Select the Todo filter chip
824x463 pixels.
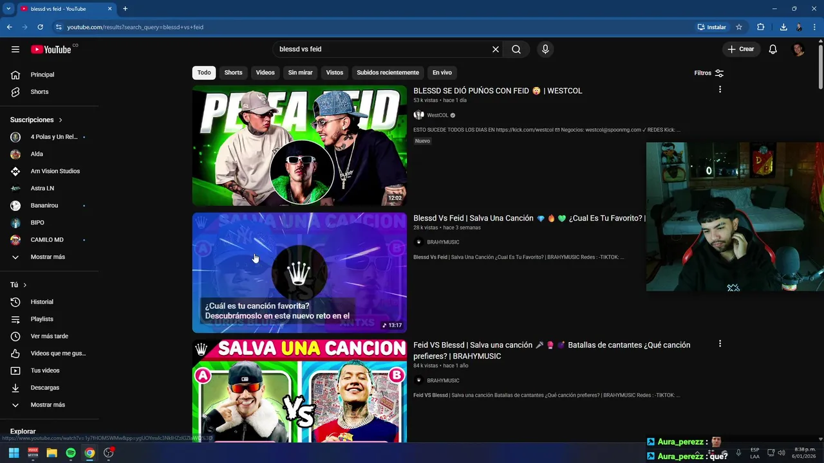(x=204, y=73)
